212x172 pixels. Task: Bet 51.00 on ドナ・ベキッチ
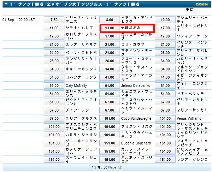point(165,94)
